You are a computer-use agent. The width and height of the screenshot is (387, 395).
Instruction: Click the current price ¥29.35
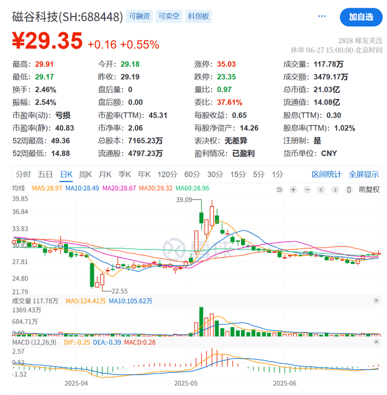47,41
